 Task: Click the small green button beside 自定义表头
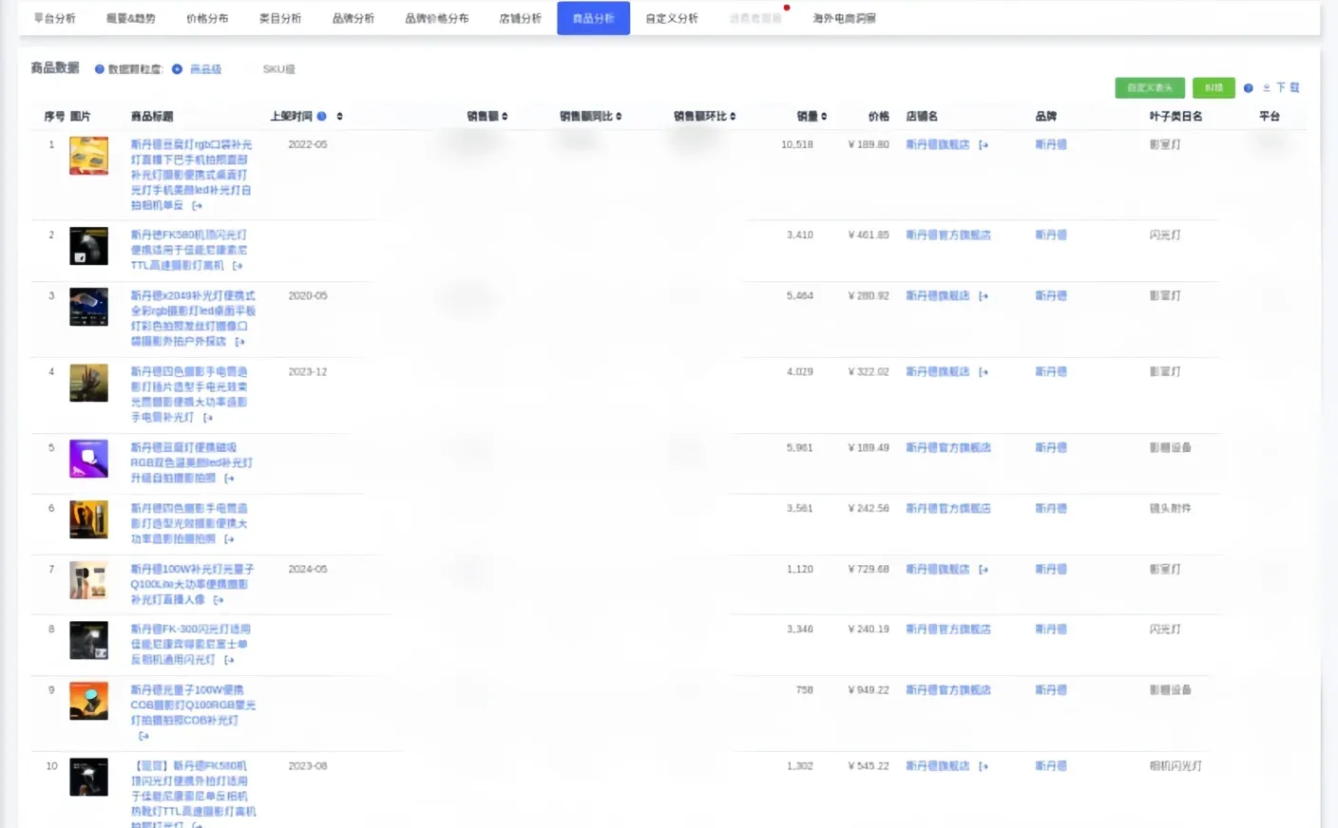[1214, 87]
